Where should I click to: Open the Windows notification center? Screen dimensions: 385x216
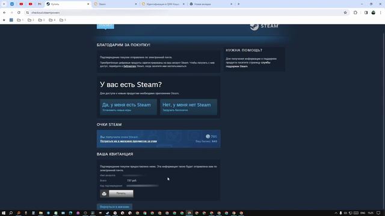coord(378,213)
